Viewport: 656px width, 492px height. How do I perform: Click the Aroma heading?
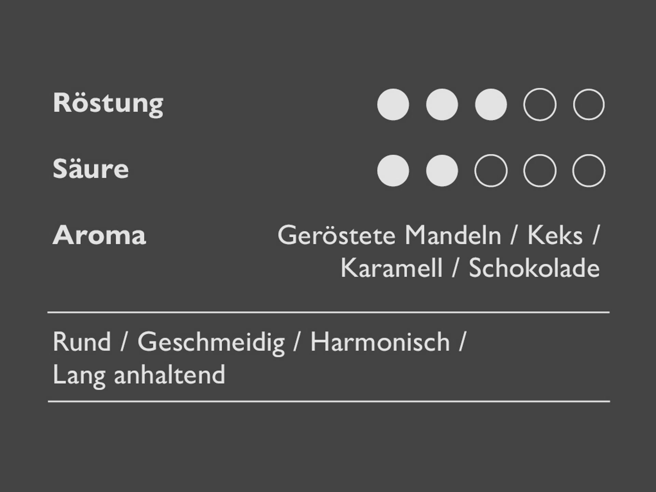[99, 235]
